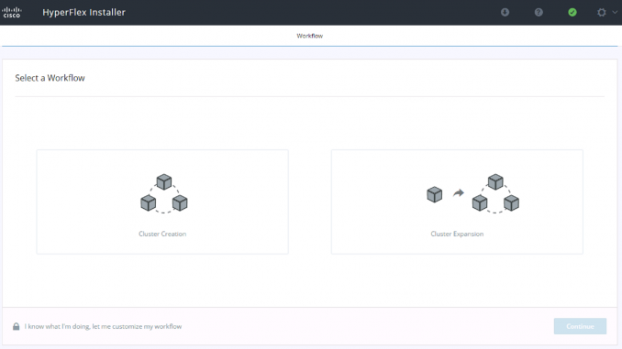Click the Continue button
The image size is (622, 349).
tap(580, 326)
